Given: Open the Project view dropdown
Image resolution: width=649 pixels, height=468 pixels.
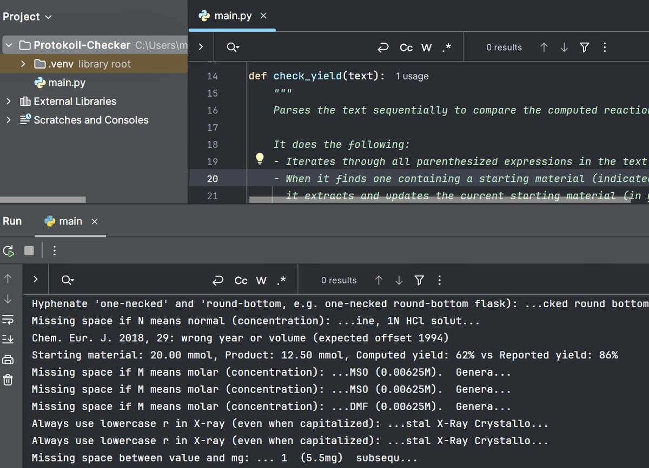Looking at the screenshot, I should pos(27,17).
